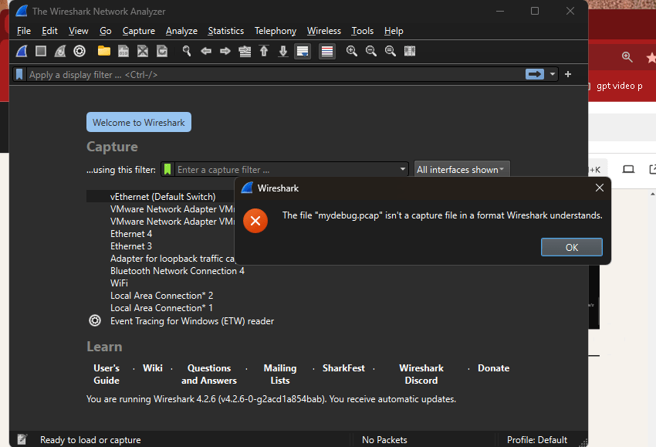Click the Donate link

tap(494, 368)
